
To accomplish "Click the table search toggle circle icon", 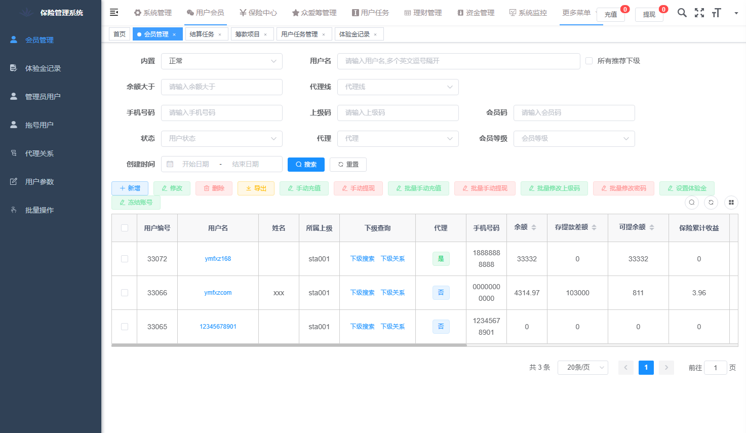I will 692,203.
